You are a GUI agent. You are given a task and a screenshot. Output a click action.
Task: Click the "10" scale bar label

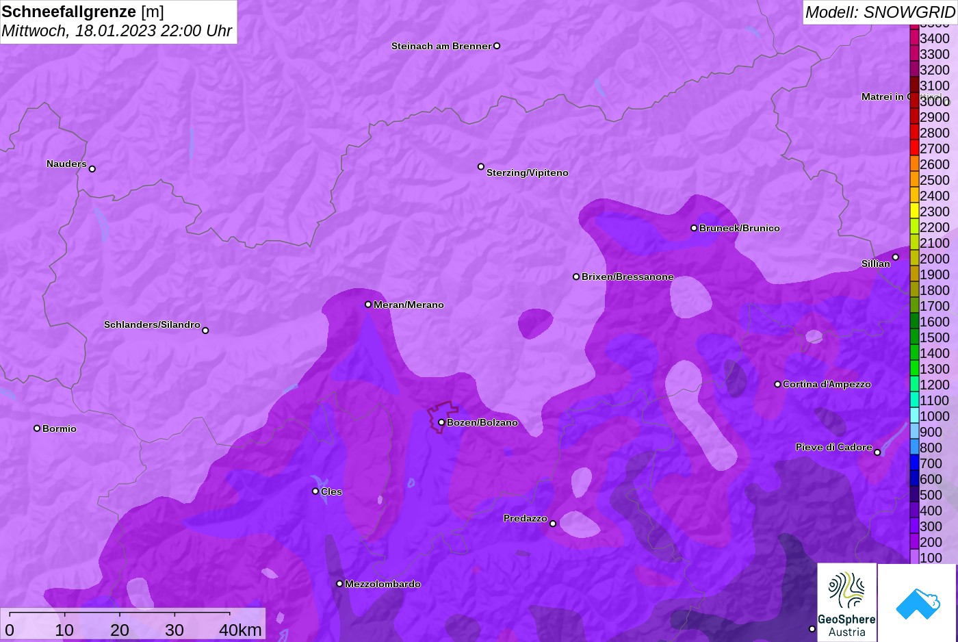click(64, 630)
